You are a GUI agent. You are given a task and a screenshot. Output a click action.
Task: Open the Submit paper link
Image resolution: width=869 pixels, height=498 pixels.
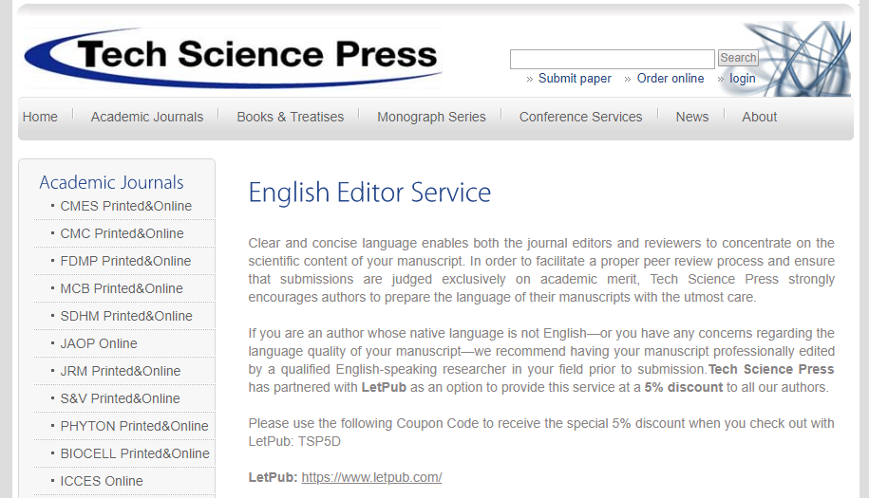click(575, 79)
